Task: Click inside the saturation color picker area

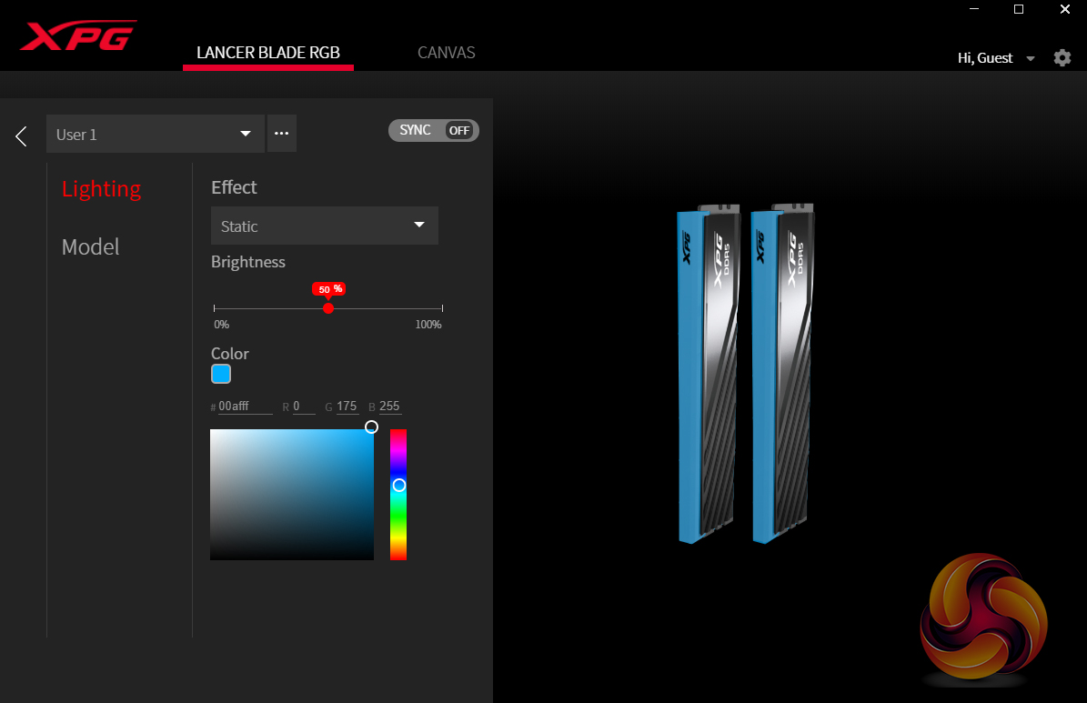Action: [292, 495]
